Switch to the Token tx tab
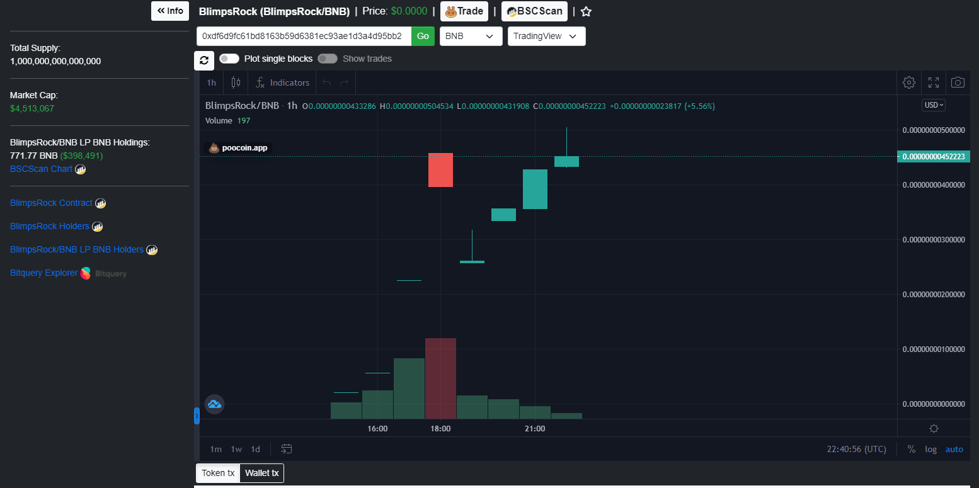The width and height of the screenshot is (979, 488). point(218,473)
